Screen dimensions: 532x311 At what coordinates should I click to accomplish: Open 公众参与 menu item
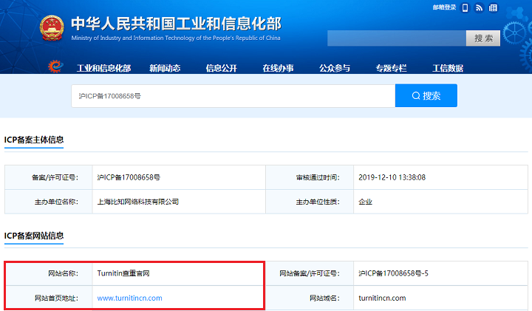[335, 68]
